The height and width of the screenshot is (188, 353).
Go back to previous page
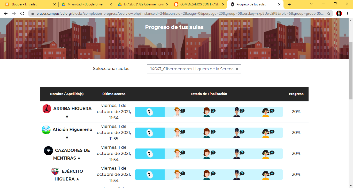[x=6, y=13]
